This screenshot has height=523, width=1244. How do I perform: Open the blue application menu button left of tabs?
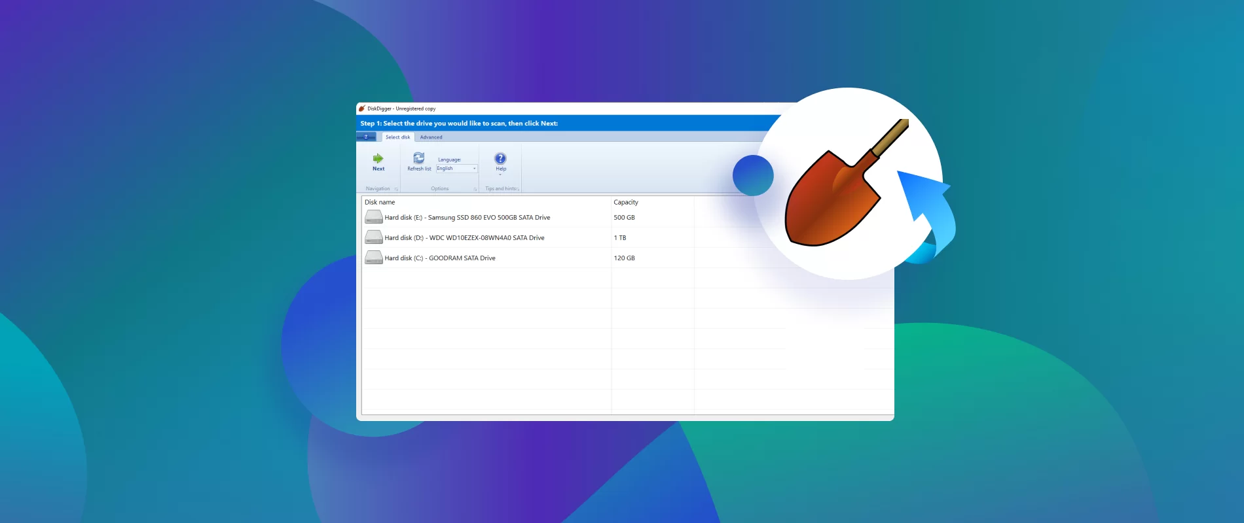coord(366,137)
